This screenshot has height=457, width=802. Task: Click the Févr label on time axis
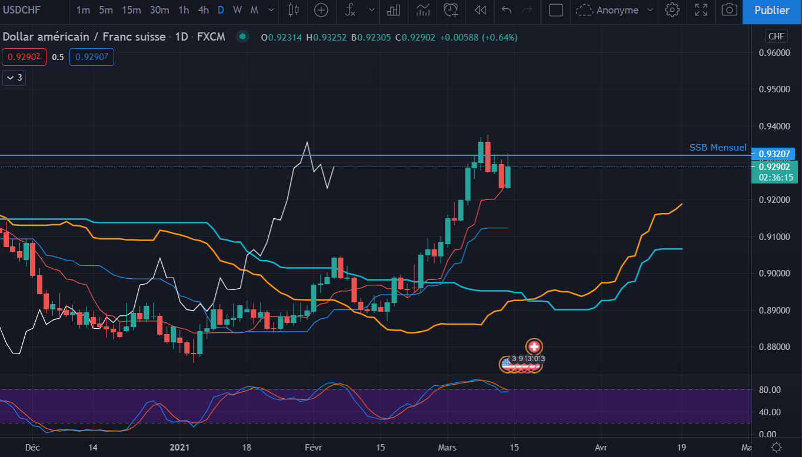312,447
